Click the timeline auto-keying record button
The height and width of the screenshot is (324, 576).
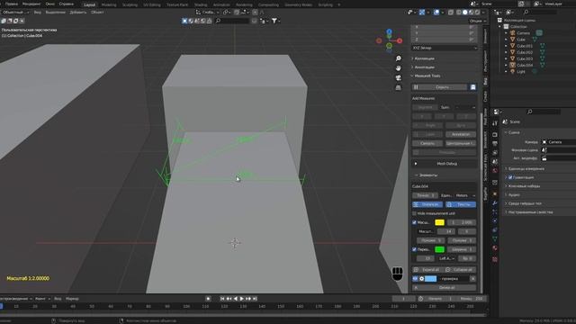(x=208, y=299)
